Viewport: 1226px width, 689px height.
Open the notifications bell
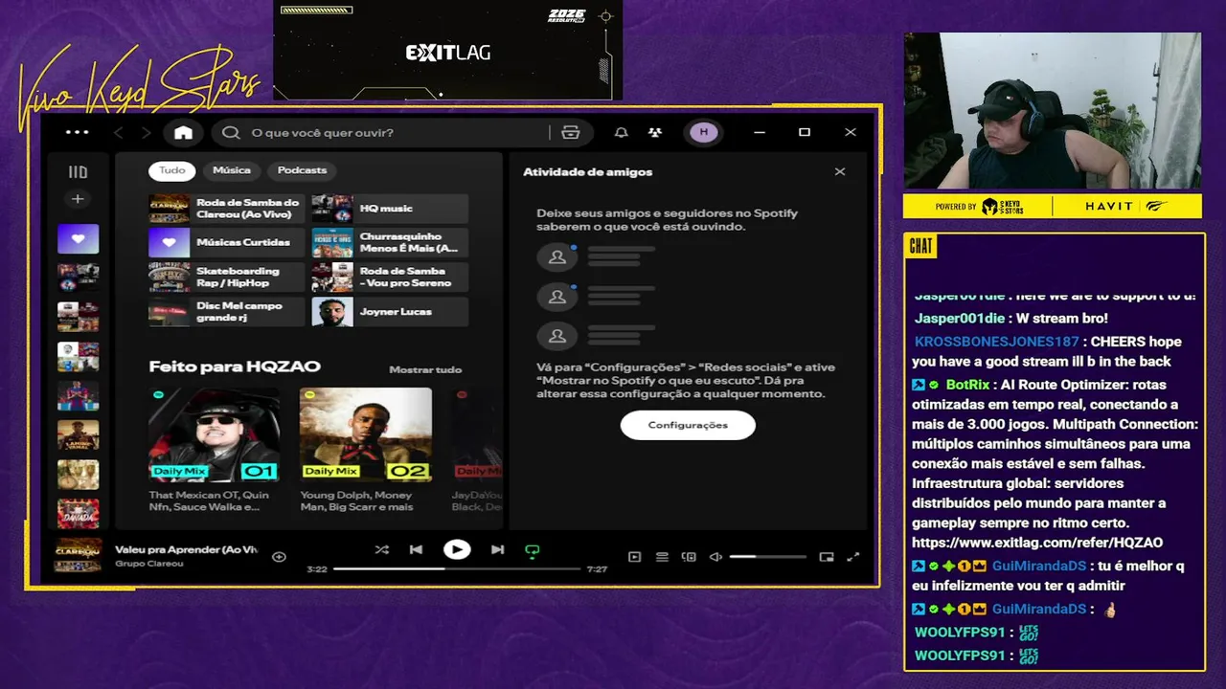tap(621, 132)
